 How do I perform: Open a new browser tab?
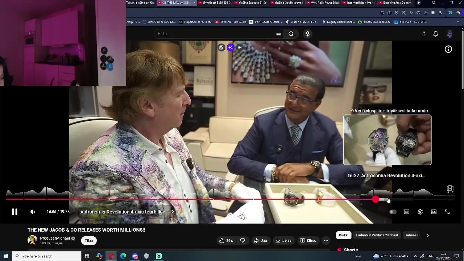(419, 3)
